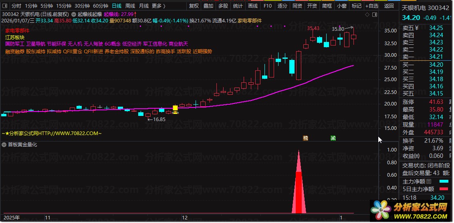Viewport: 454px width, 223px height.
Task: Toggle the 小窗 mini window
Action: click(x=342, y=6)
